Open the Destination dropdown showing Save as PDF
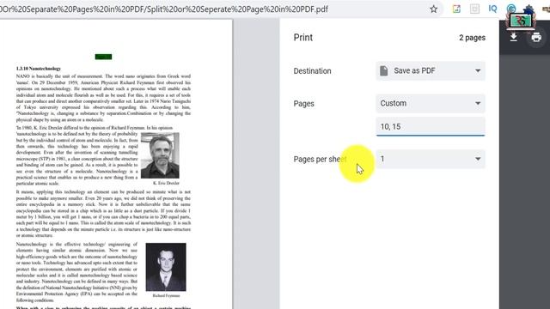 pos(431,70)
